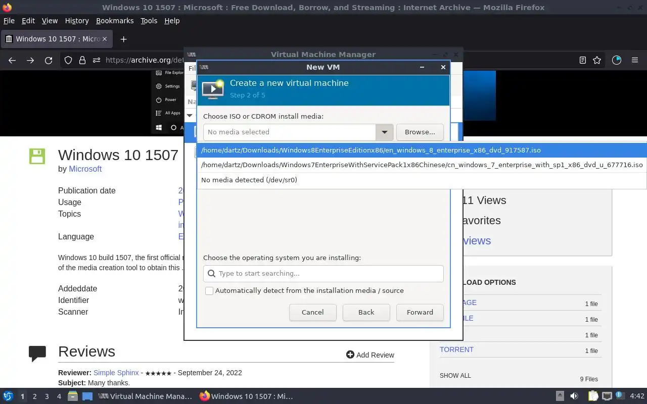Close the New VM dialog
Image resolution: width=647 pixels, height=404 pixels.
click(443, 67)
